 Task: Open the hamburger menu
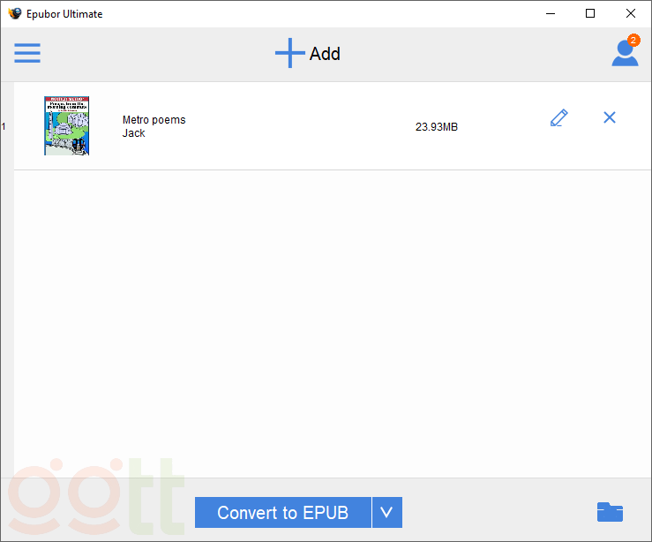click(27, 53)
